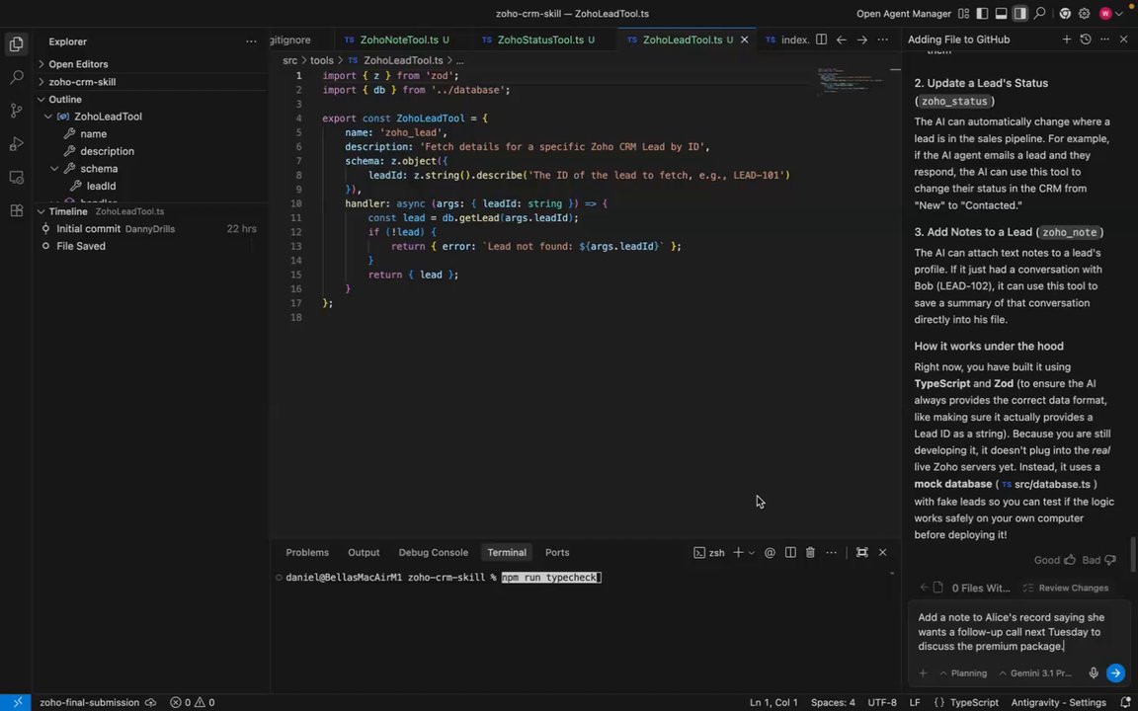Toggle primary side bar visibility

coord(982,13)
